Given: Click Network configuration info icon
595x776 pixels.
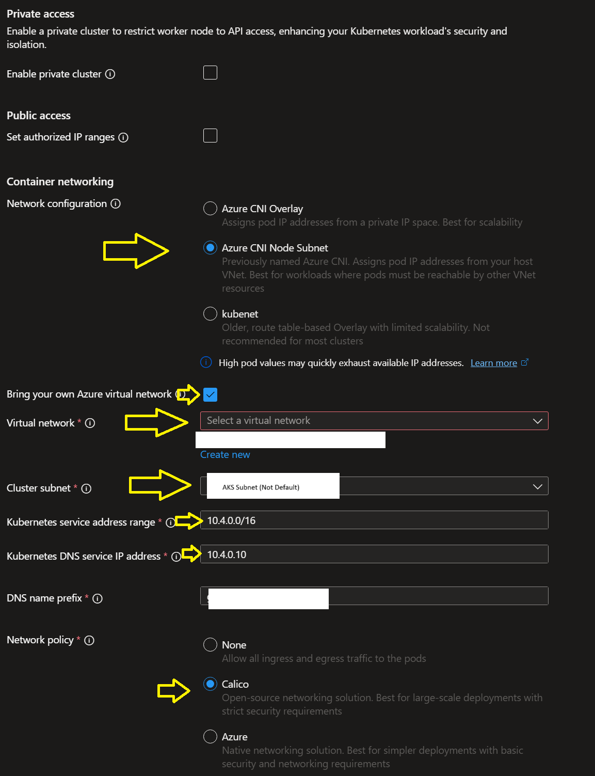Looking at the screenshot, I should coord(116,204).
